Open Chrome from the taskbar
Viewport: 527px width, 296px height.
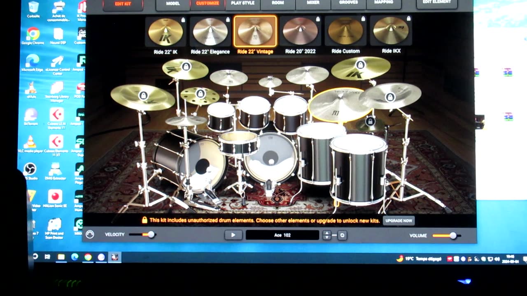[x=88, y=257]
